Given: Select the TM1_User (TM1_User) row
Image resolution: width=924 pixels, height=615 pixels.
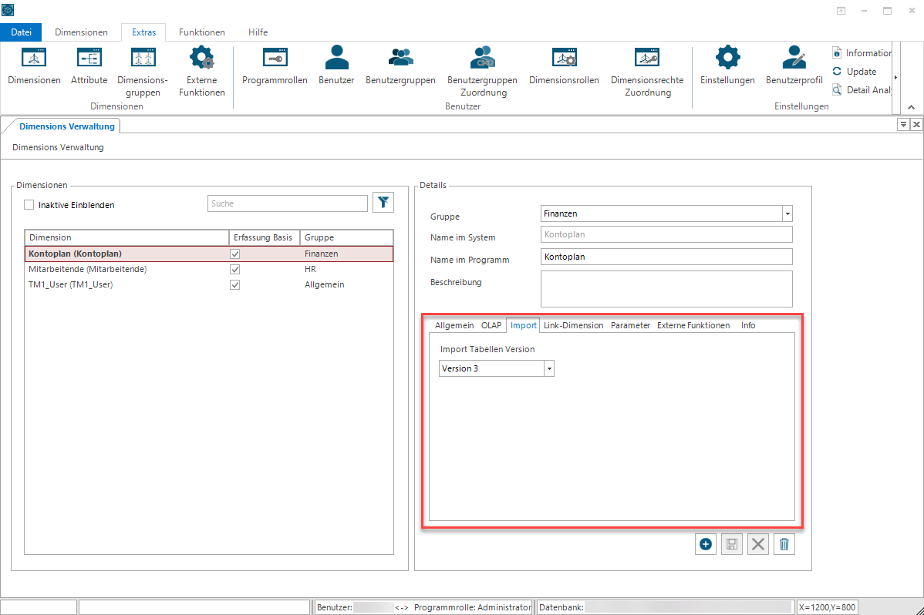Looking at the screenshot, I should point(208,284).
